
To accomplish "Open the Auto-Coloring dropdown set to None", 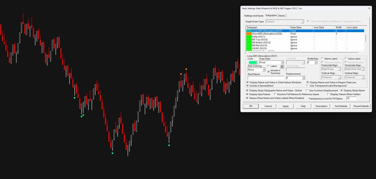I will click(x=256, y=70).
